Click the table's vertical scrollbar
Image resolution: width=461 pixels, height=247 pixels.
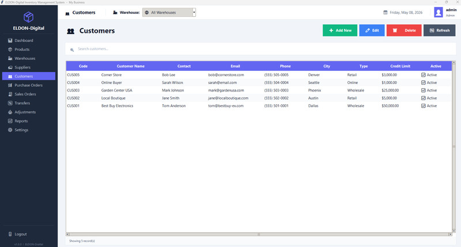[454, 146]
